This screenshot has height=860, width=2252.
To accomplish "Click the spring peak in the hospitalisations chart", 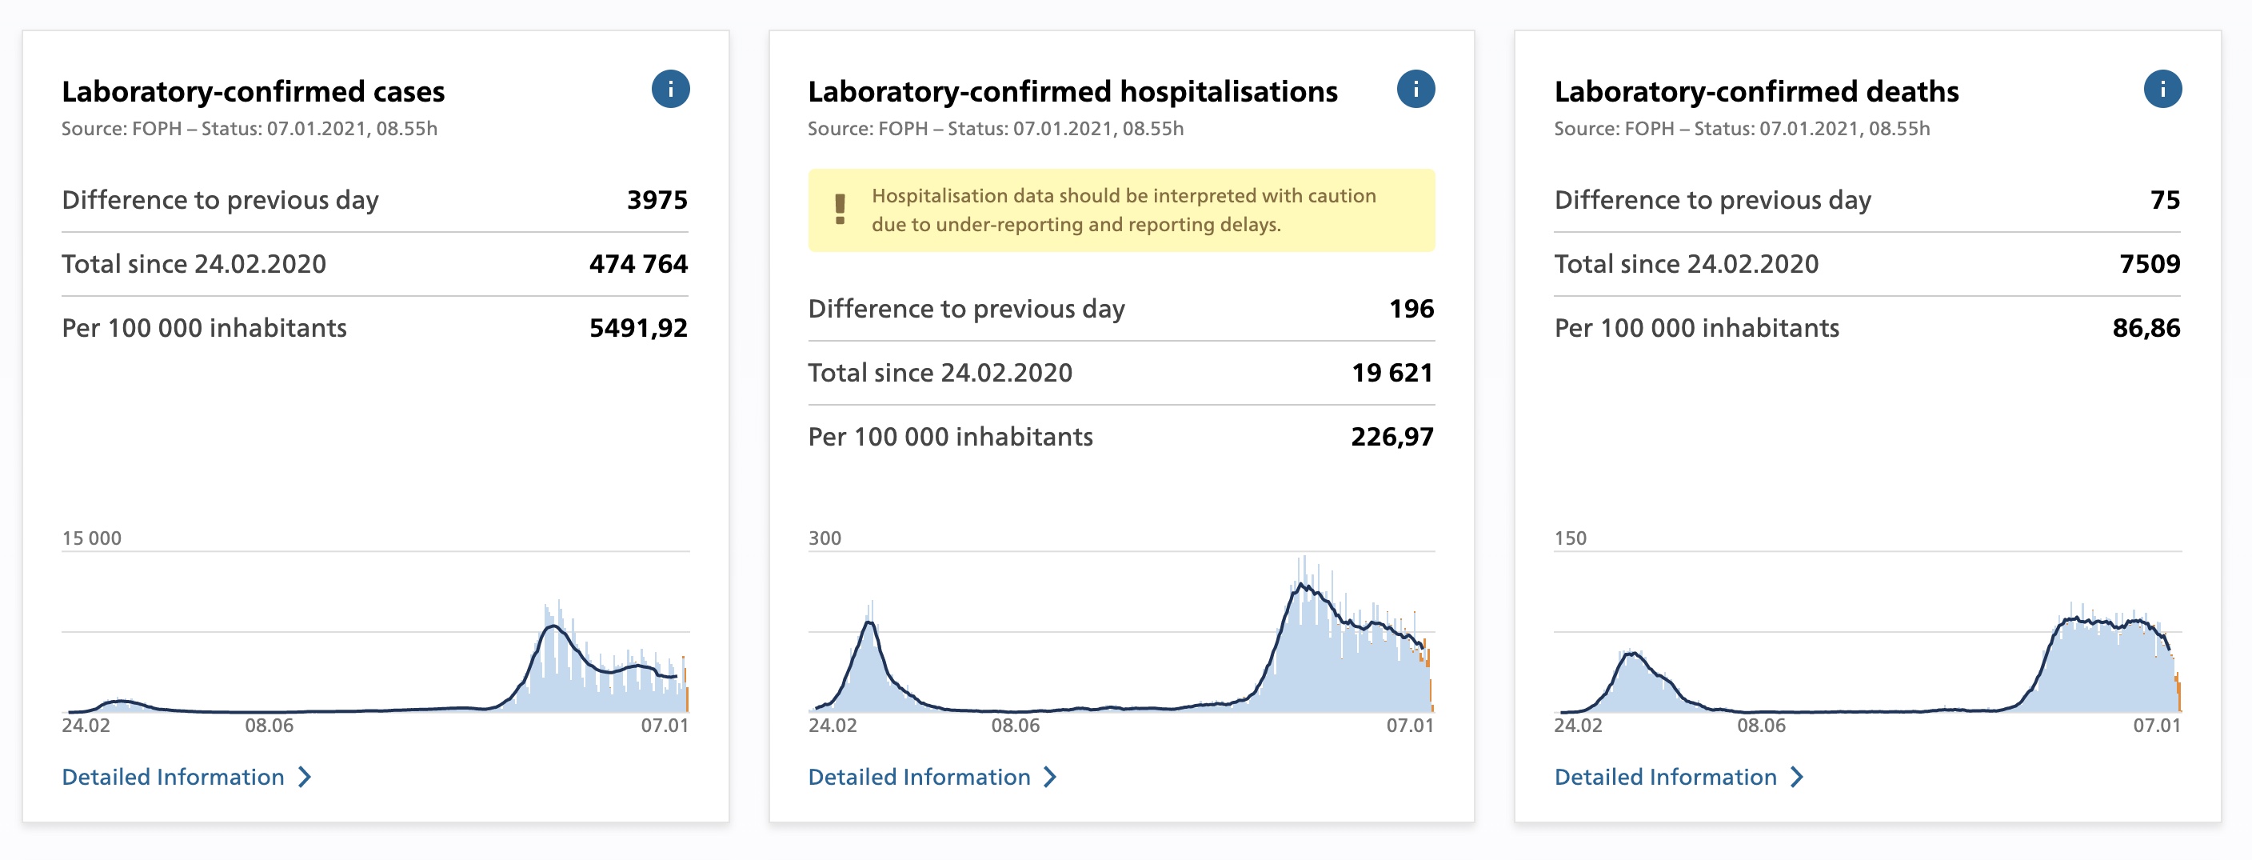I will coord(870,623).
